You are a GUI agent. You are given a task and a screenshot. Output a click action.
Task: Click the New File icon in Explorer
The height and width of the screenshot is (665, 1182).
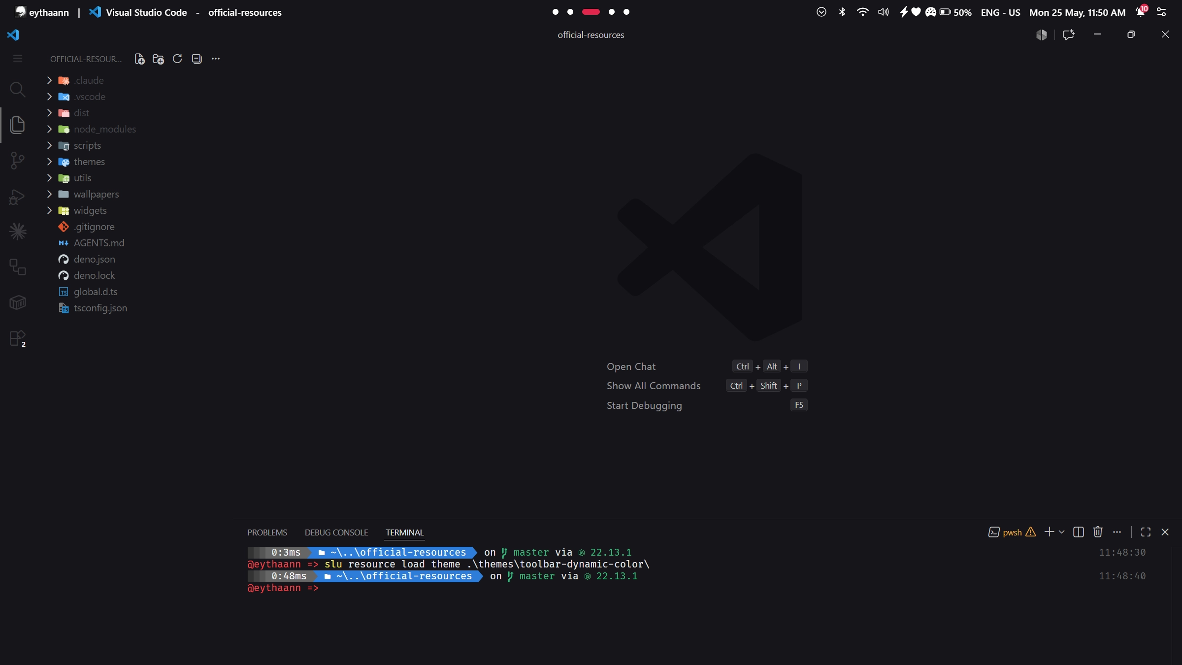point(139,59)
